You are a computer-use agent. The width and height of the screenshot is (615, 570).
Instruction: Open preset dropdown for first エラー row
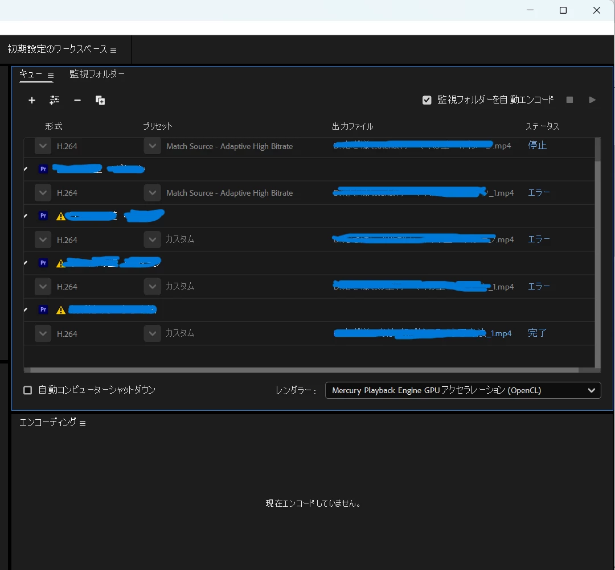coord(152,193)
